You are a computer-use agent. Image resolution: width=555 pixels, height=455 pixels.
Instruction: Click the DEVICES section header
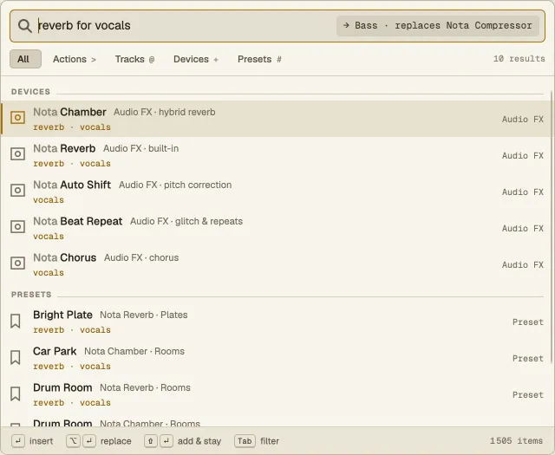31,92
